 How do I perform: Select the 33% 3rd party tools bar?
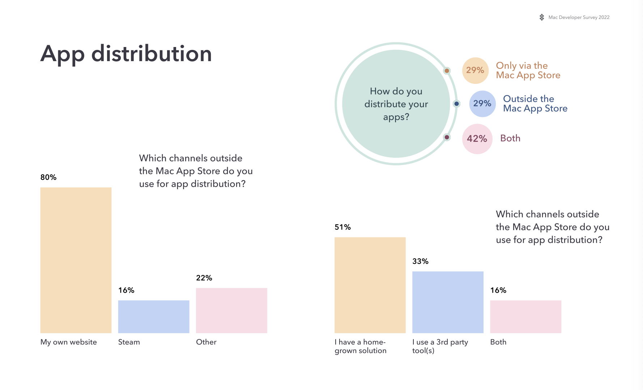click(448, 302)
